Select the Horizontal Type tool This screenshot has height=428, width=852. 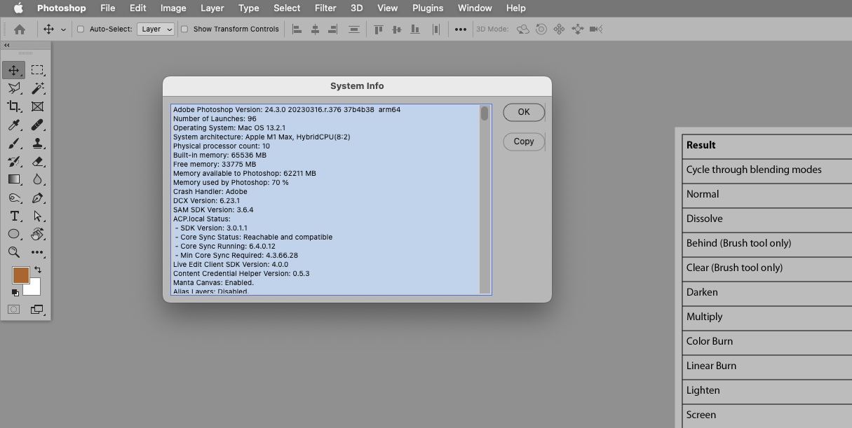[14, 216]
